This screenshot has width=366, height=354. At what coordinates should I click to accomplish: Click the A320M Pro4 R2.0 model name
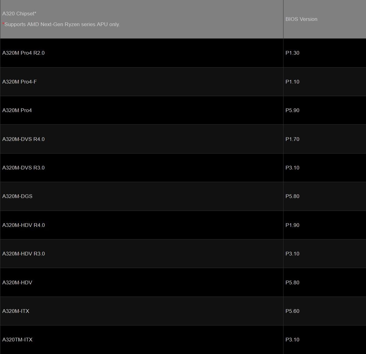tap(23, 53)
